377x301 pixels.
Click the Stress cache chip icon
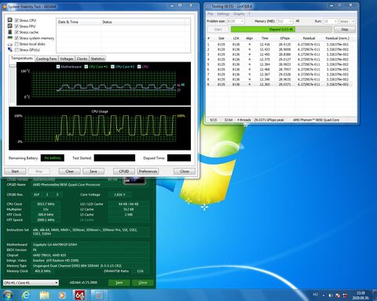click(10, 32)
